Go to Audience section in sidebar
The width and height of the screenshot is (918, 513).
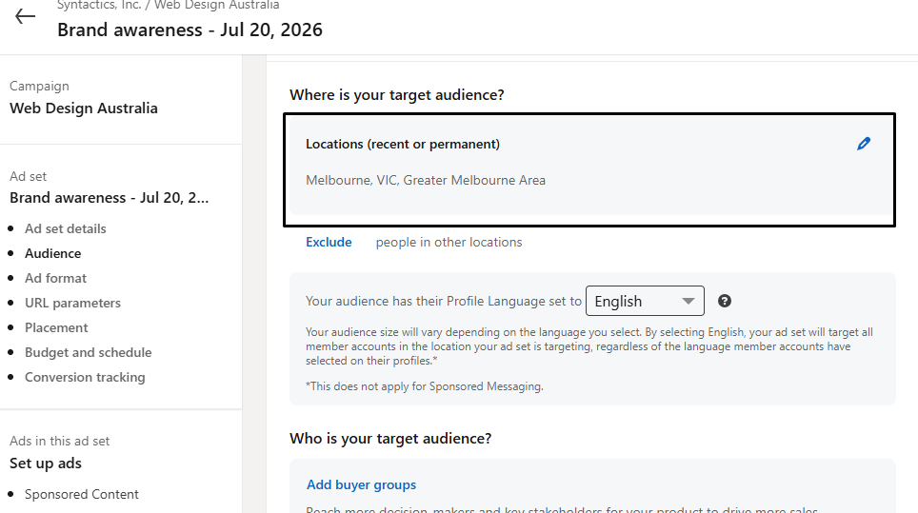[52, 253]
